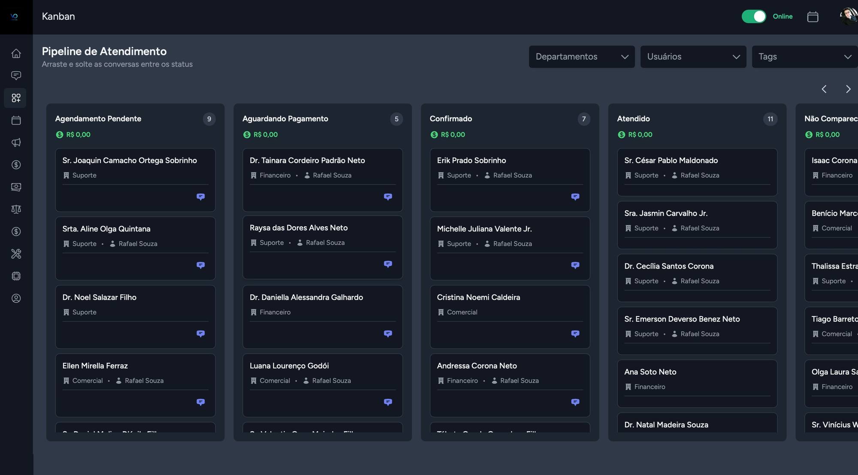This screenshot has height=475, width=858.
Task: Click the Atendido count badge 11
Action: [770, 119]
